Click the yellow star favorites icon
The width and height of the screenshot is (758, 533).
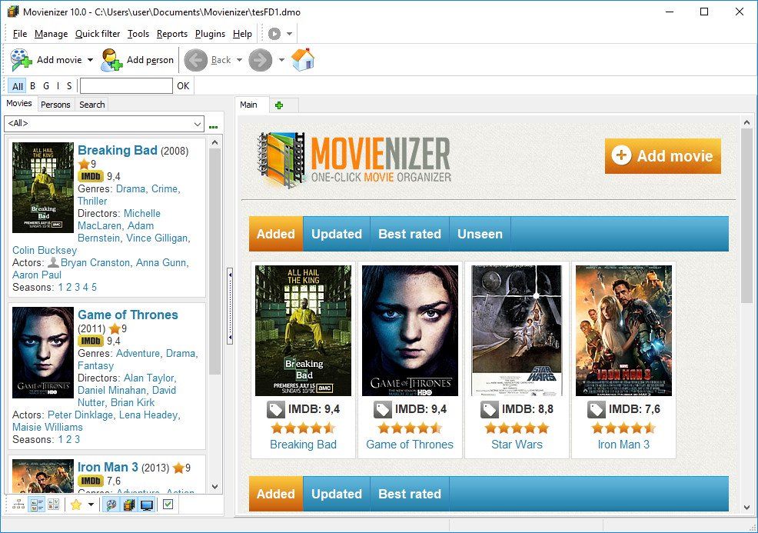(76, 505)
